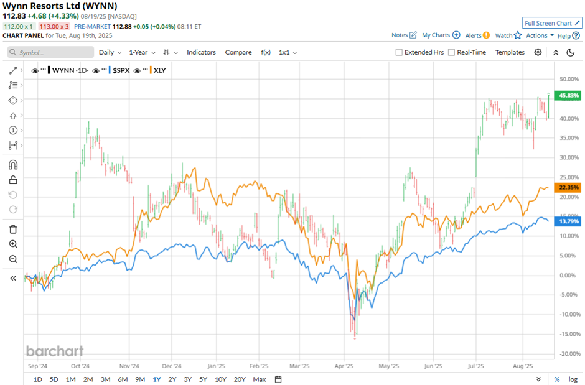Open the Full Screen Chart link

552,23
